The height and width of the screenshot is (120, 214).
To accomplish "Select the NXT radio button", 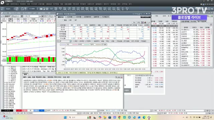I will pos(74,20).
